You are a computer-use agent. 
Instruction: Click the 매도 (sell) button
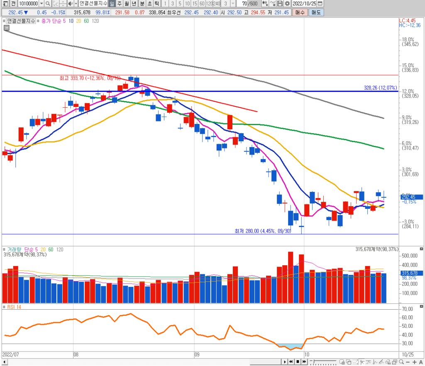316,12
